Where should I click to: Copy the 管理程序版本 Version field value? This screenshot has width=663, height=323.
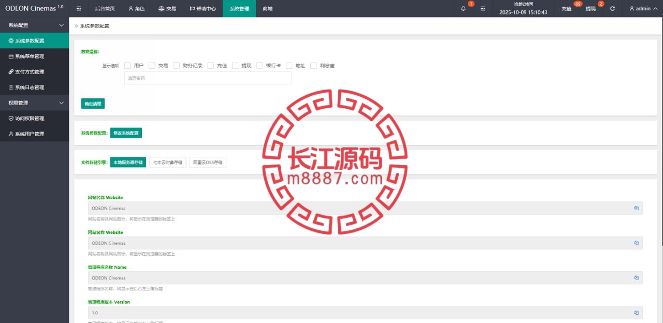point(636,313)
